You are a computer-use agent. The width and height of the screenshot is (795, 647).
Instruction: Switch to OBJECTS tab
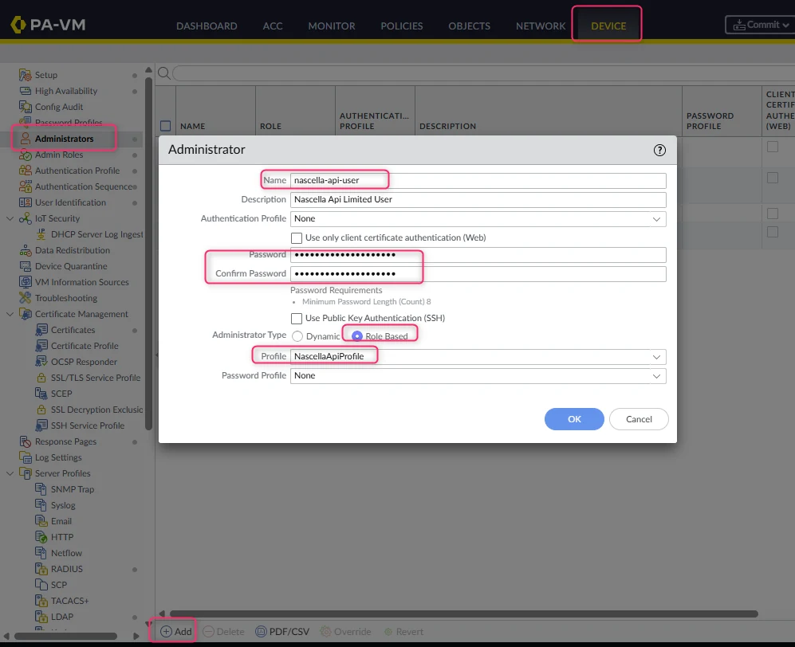click(x=469, y=25)
